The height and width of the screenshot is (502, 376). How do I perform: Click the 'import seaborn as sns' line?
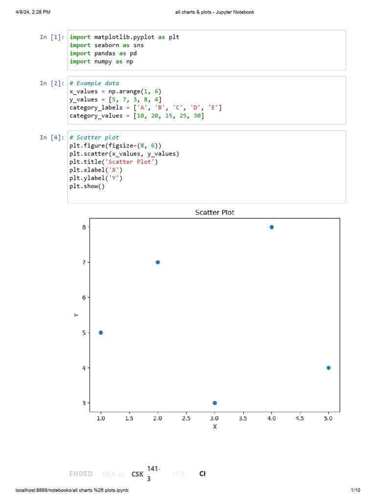point(106,45)
